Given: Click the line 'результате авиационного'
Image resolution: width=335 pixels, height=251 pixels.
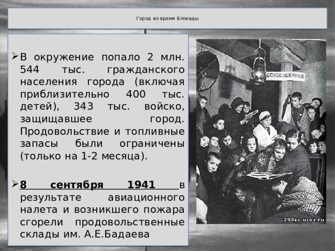Looking at the screenshot, I should 103,197.
